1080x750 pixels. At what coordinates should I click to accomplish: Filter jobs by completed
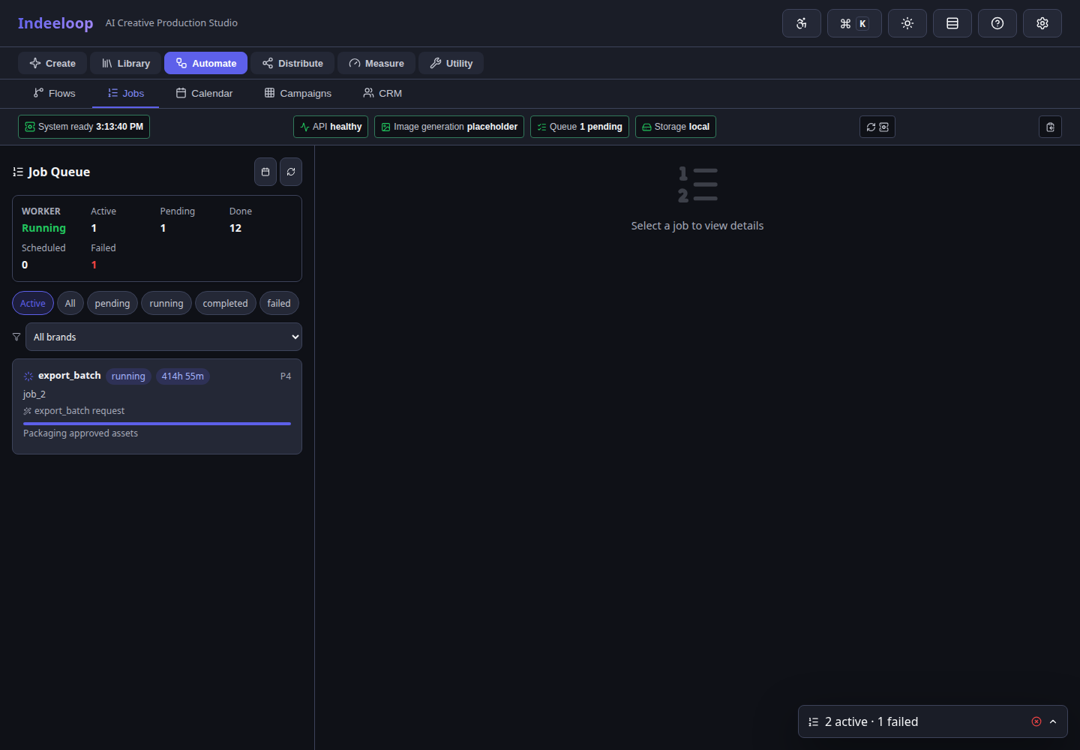225,303
